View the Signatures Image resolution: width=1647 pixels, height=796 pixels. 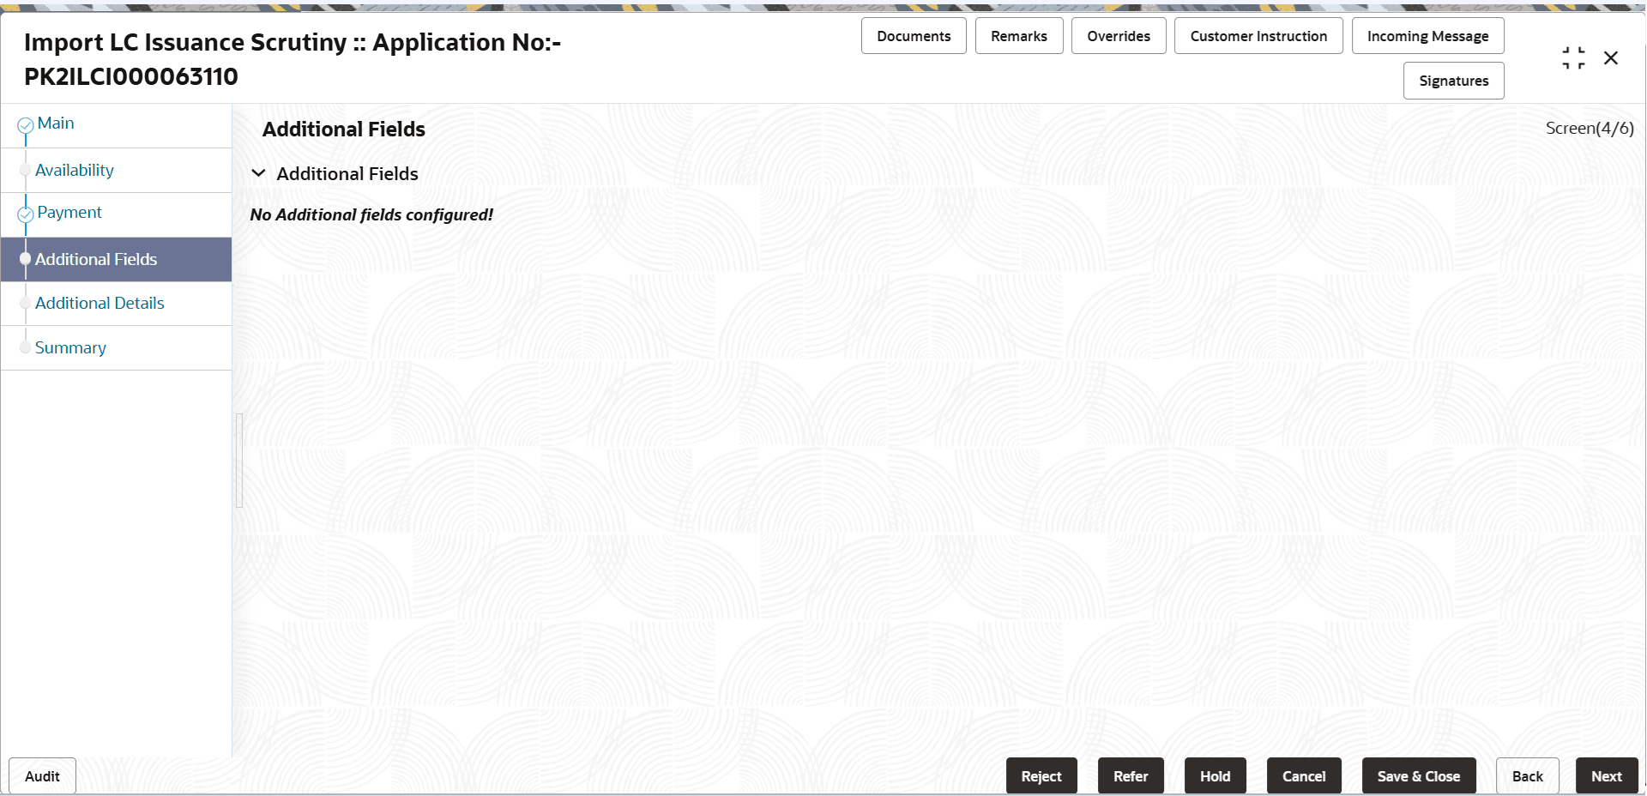(x=1453, y=80)
